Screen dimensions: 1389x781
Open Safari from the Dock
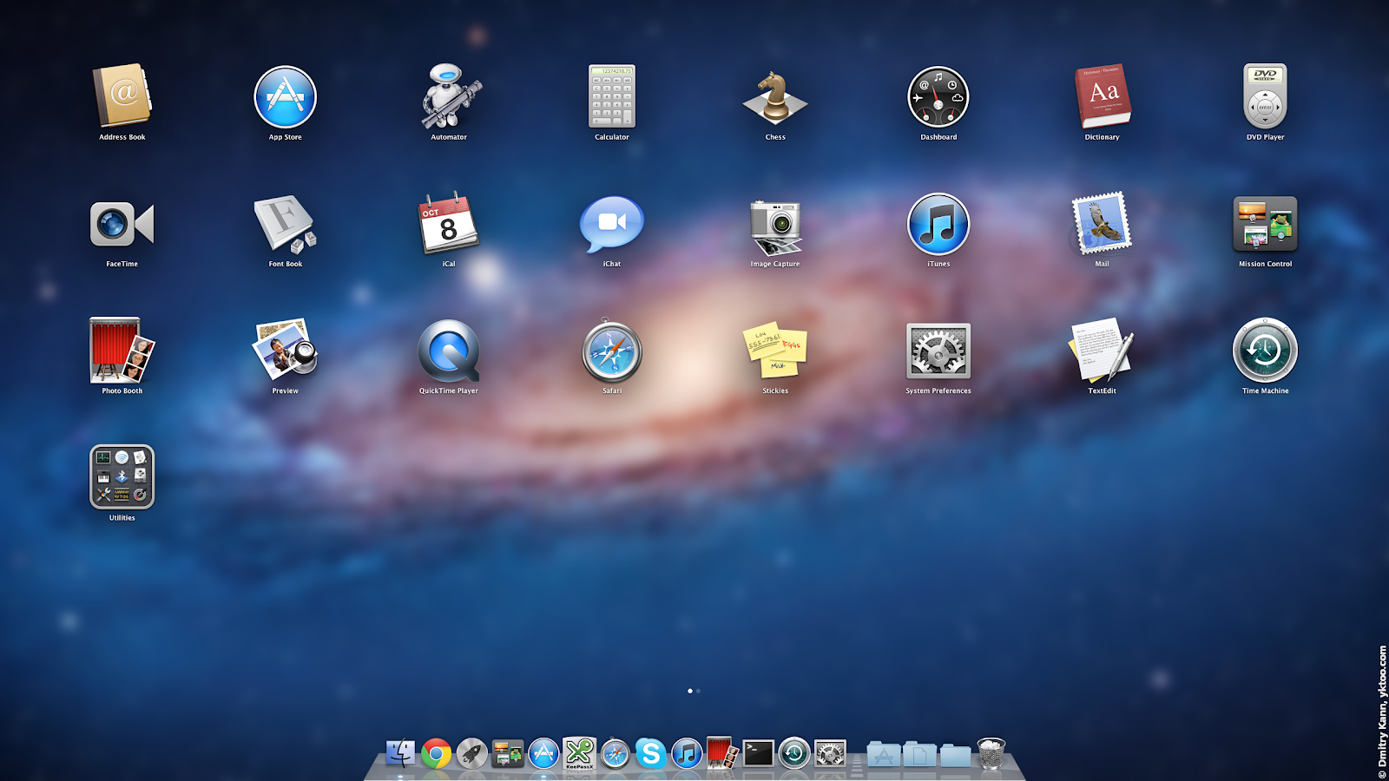coord(615,754)
